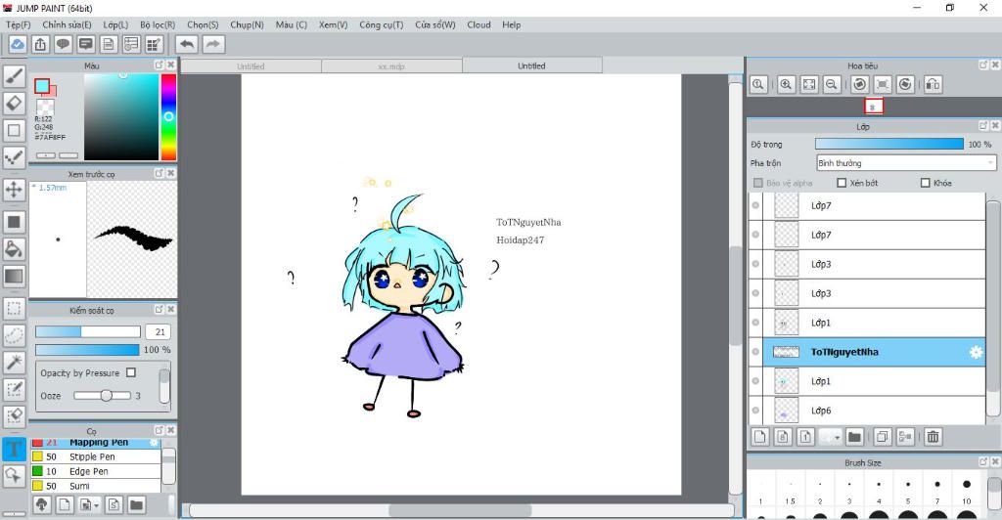Open the Help menu
Viewport: 1002px width, 520px height.
tap(511, 24)
